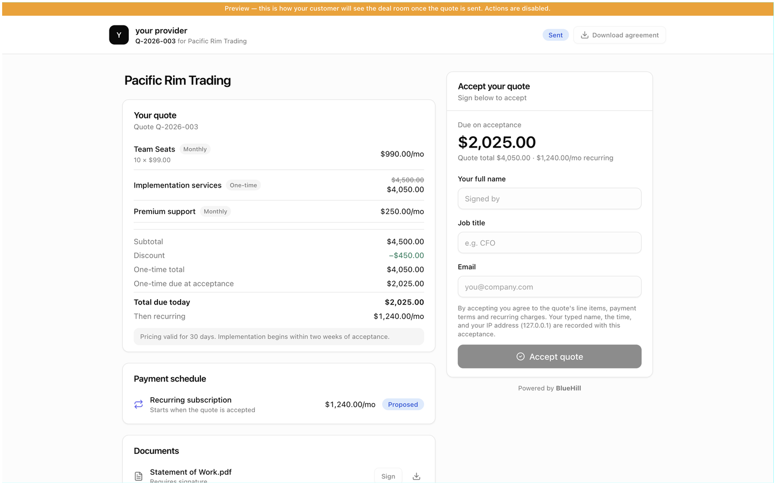Click the $250.00/mo Premium support price
The height and width of the screenshot is (485, 776).
[x=402, y=212]
